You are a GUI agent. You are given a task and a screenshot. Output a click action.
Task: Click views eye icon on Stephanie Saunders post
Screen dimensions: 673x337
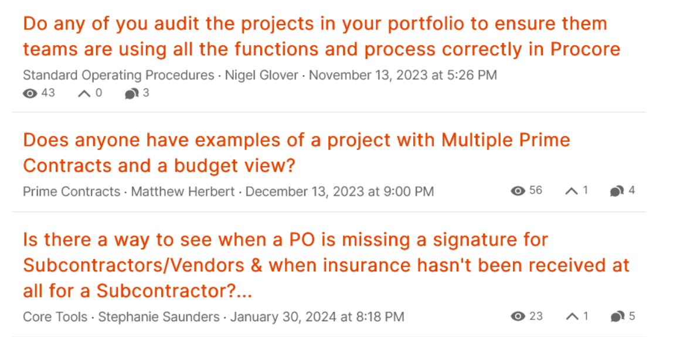click(518, 316)
